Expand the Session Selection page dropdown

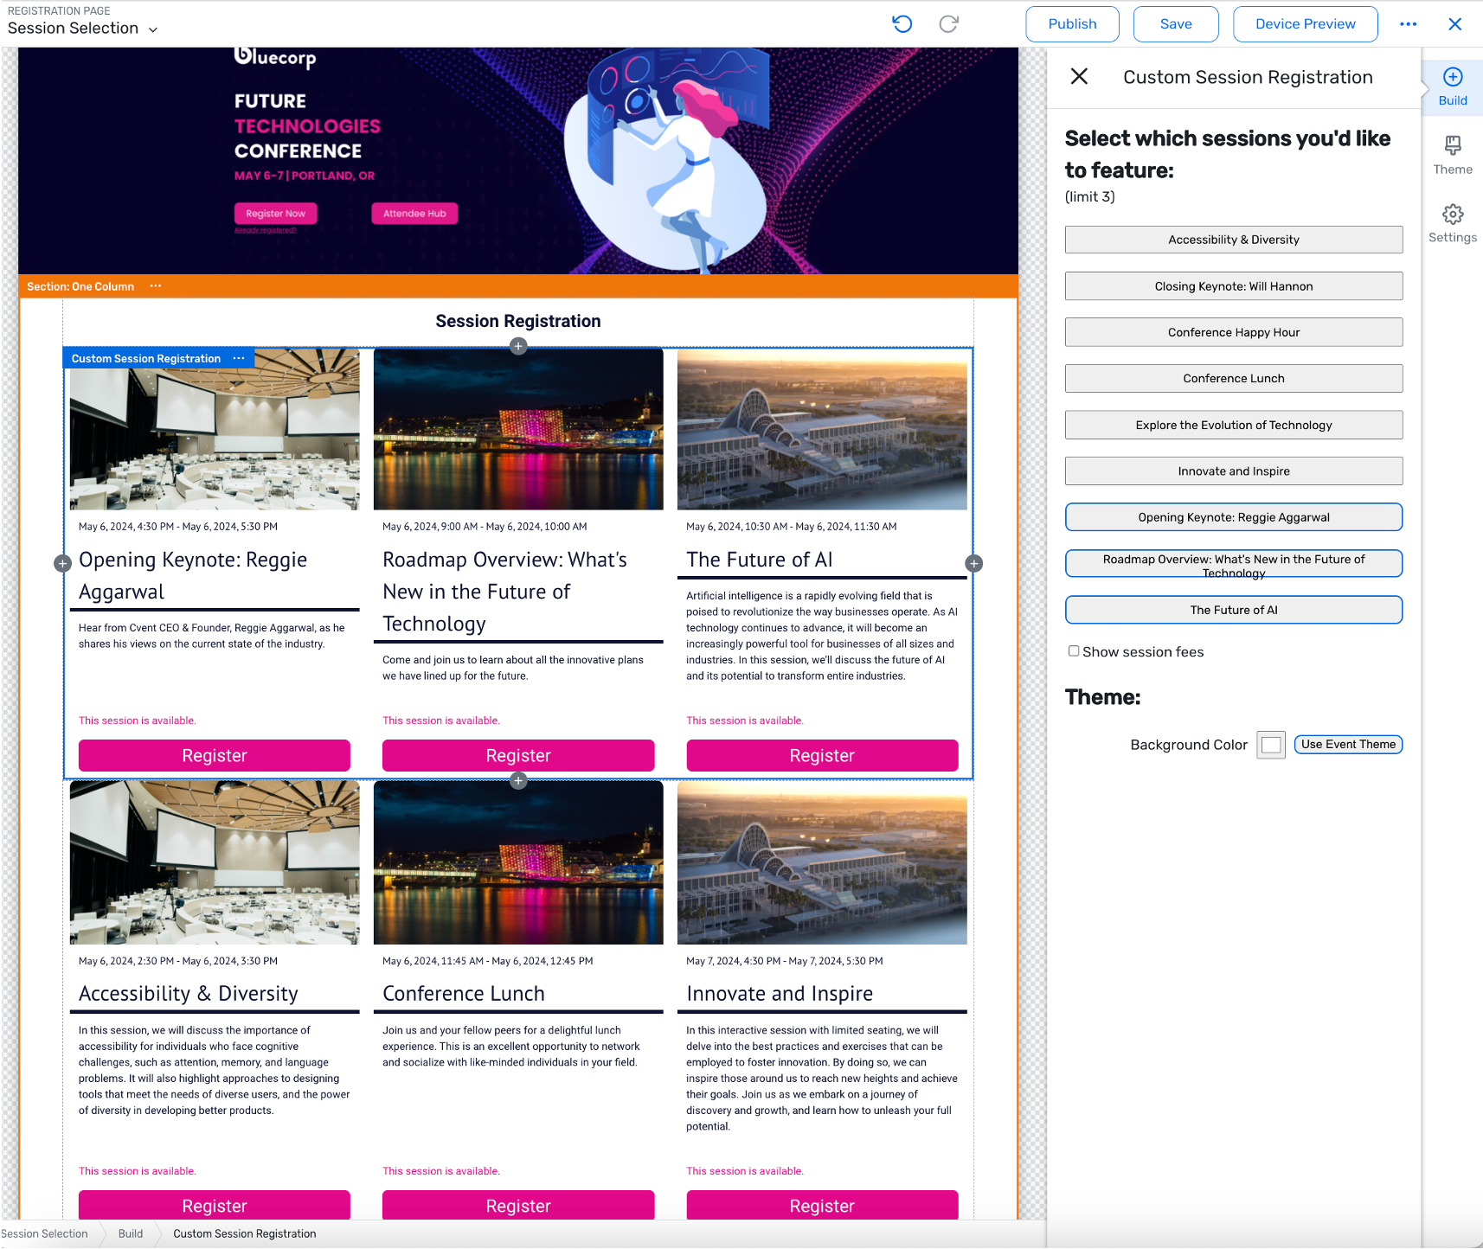[153, 29]
